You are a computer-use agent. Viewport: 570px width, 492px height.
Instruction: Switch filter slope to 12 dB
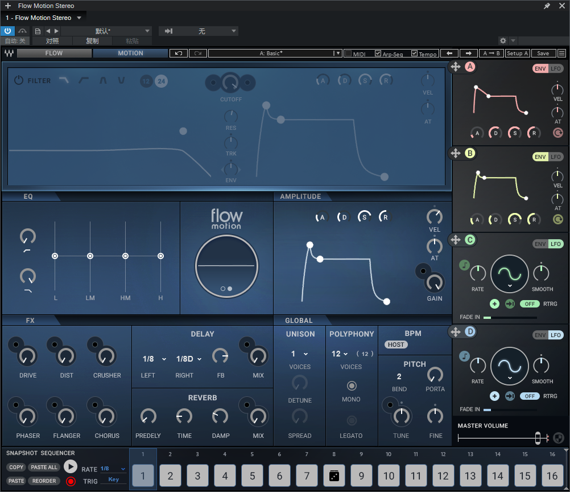146,81
